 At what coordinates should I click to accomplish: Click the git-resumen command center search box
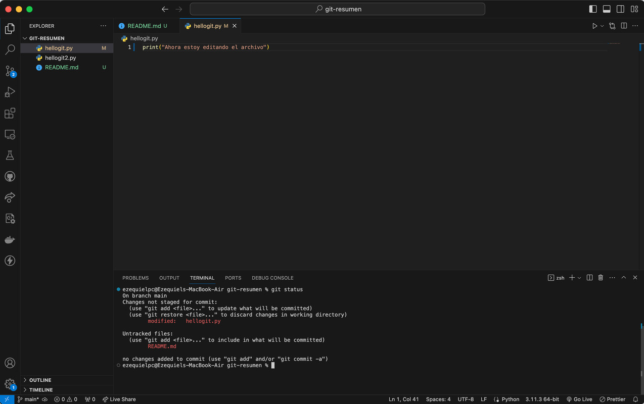point(337,9)
